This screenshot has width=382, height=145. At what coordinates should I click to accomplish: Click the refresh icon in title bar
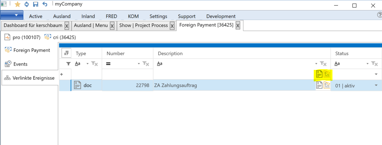(27, 5)
